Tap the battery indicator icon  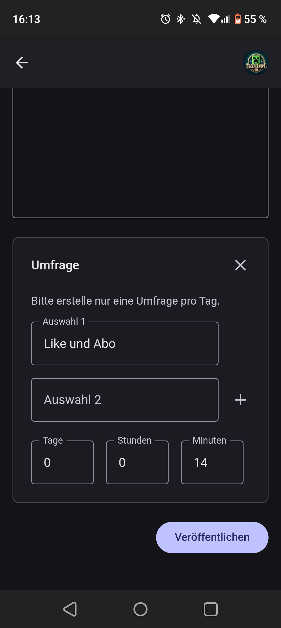238,19
